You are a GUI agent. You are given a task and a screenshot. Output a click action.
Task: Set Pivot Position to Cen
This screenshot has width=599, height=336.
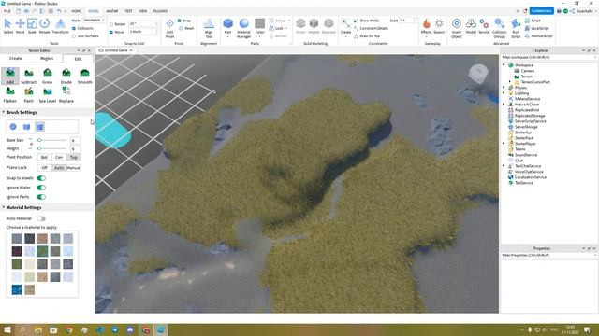(x=59, y=157)
